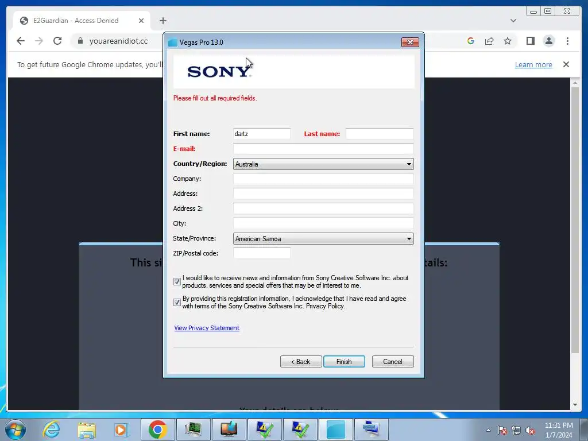Open the clock showing 11:31 PM
Image resolution: width=588 pixels, height=441 pixels.
(x=559, y=430)
